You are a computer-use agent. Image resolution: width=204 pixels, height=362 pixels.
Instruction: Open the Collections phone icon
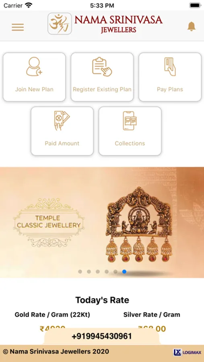click(x=130, y=121)
